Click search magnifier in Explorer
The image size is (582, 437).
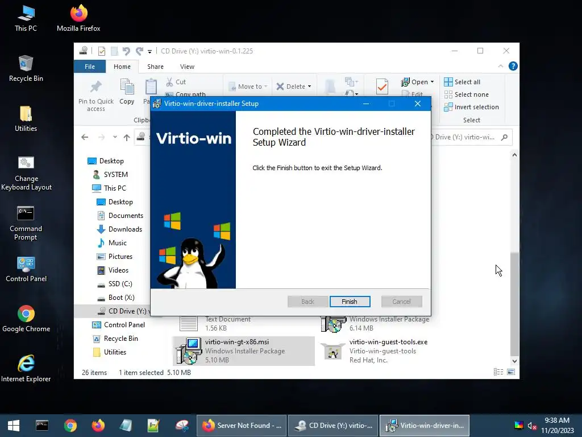pyautogui.click(x=504, y=137)
